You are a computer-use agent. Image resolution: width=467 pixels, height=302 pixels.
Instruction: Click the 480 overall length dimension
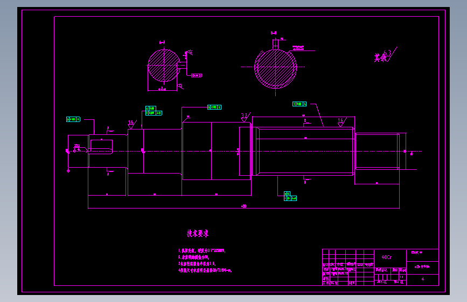pos(243,206)
